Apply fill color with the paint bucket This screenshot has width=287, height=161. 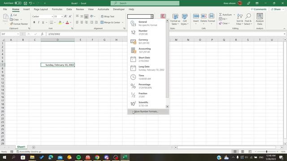coord(60,22)
